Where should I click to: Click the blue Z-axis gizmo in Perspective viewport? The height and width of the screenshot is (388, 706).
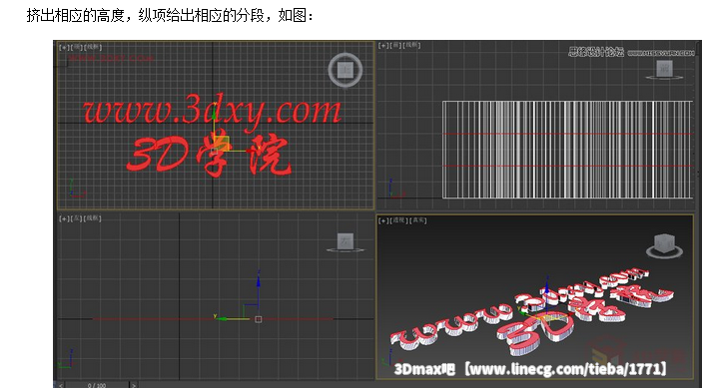point(547,287)
